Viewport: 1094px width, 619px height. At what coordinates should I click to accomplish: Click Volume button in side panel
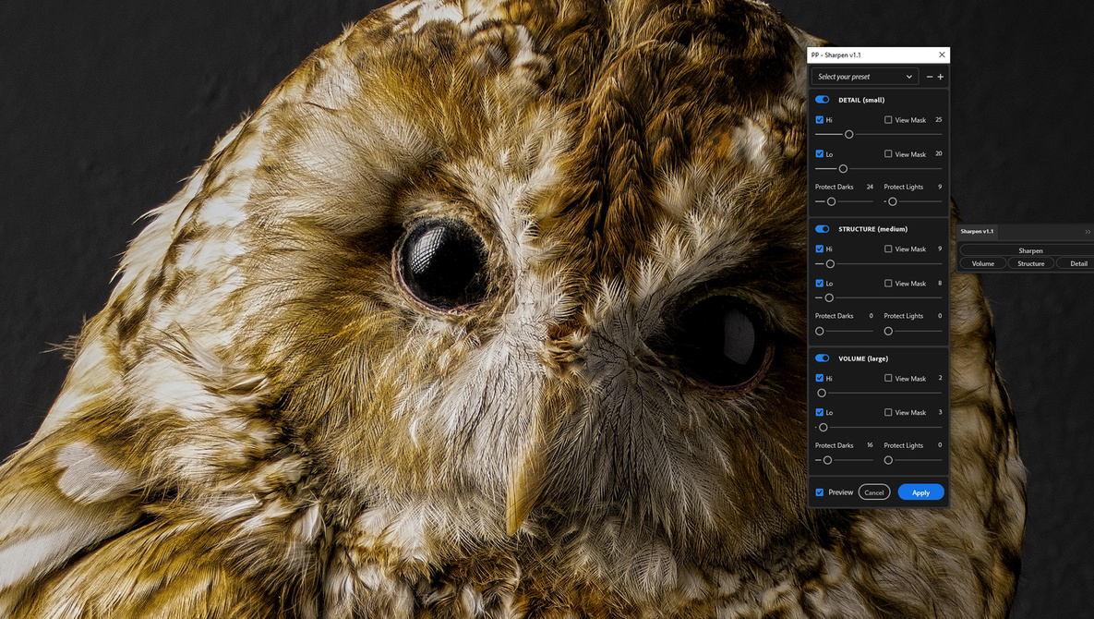[x=983, y=263]
